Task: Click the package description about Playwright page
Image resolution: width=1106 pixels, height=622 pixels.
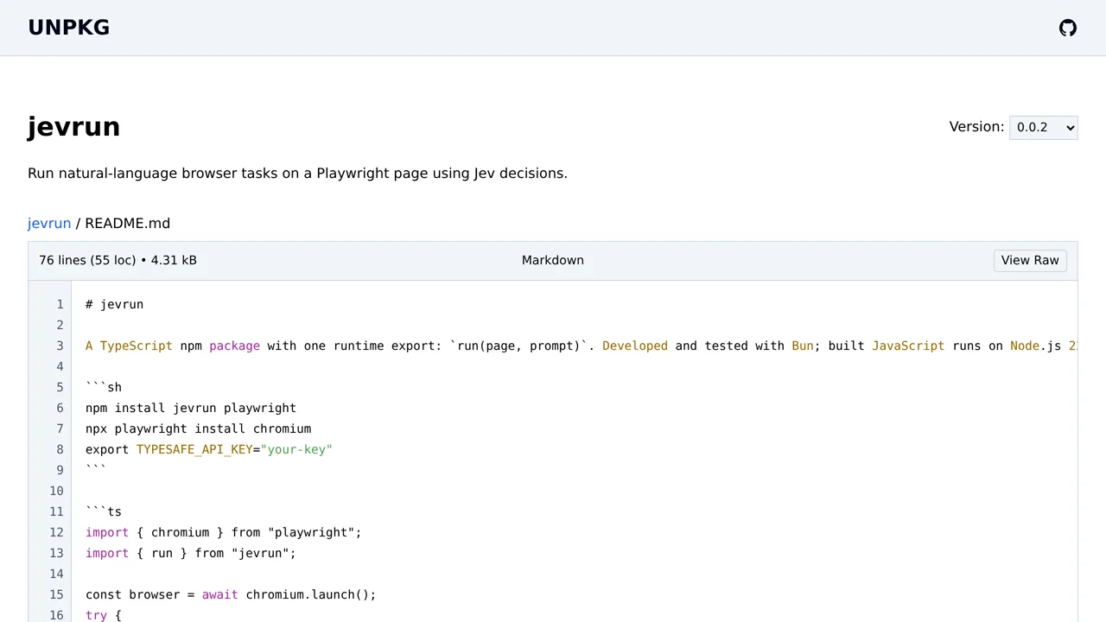Action: tap(297, 173)
